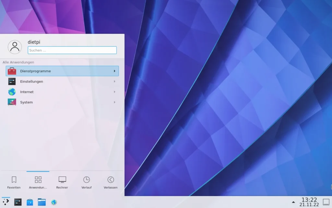Viewport: 332px width, 208px height.
Task: Click the show desktop icon beside the clock
Action: [326, 202]
